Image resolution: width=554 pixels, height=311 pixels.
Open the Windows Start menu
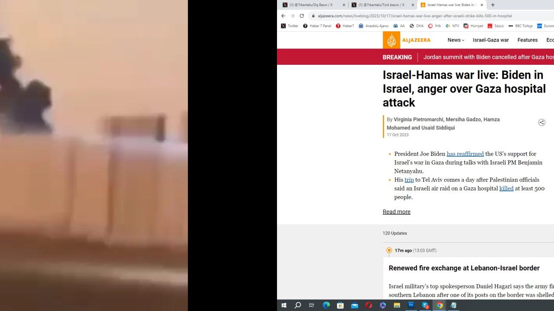(284, 305)
